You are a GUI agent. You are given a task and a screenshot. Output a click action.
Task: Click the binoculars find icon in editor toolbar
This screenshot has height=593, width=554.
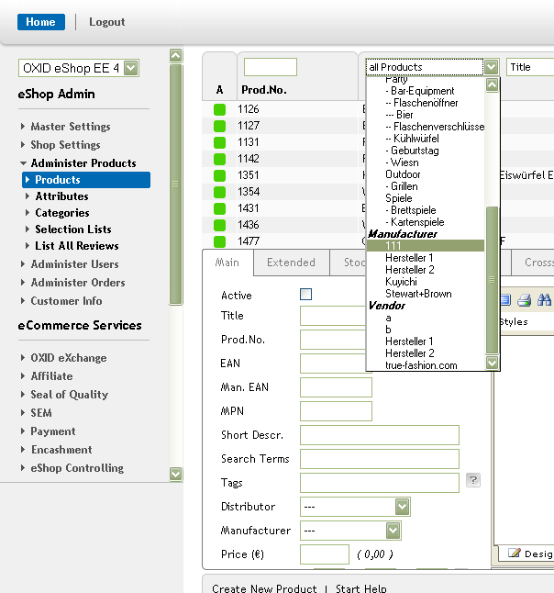pyautogui.click(x=544, y=300)
